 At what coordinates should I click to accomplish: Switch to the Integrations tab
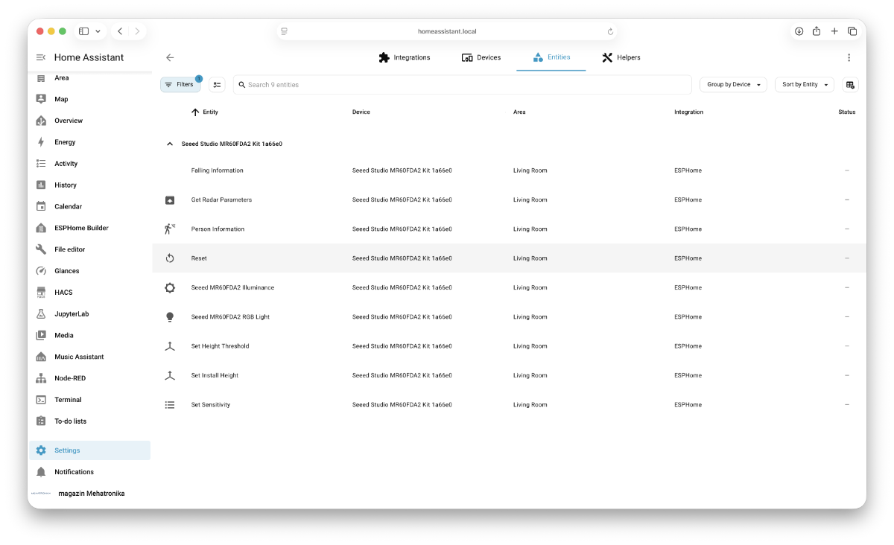click(405, 57)
